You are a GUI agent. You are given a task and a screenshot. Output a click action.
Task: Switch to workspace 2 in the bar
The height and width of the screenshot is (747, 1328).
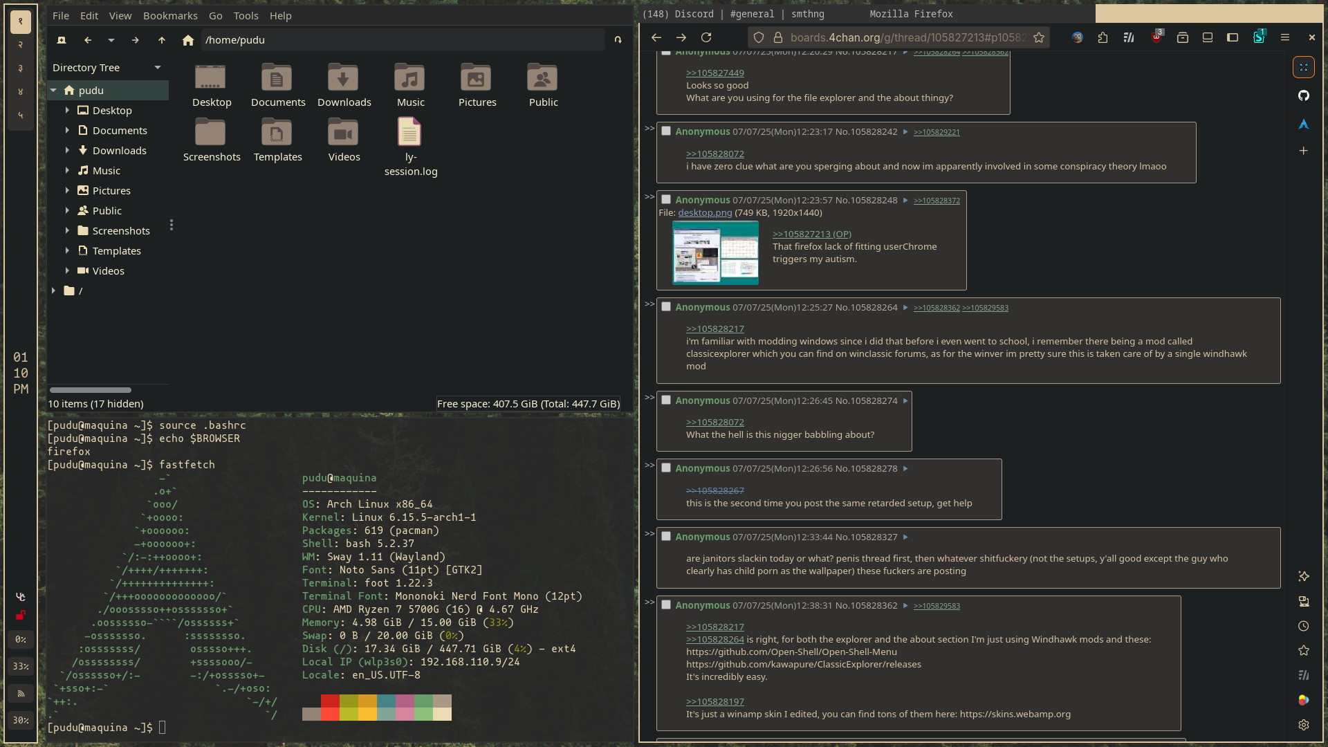[x=21, y=45]
